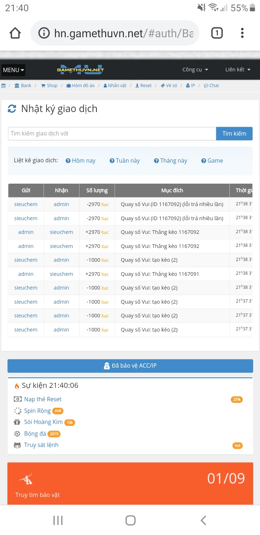Expand the Liên kết dropdown
The image size is (260, 535).
[x=238, y=69]
